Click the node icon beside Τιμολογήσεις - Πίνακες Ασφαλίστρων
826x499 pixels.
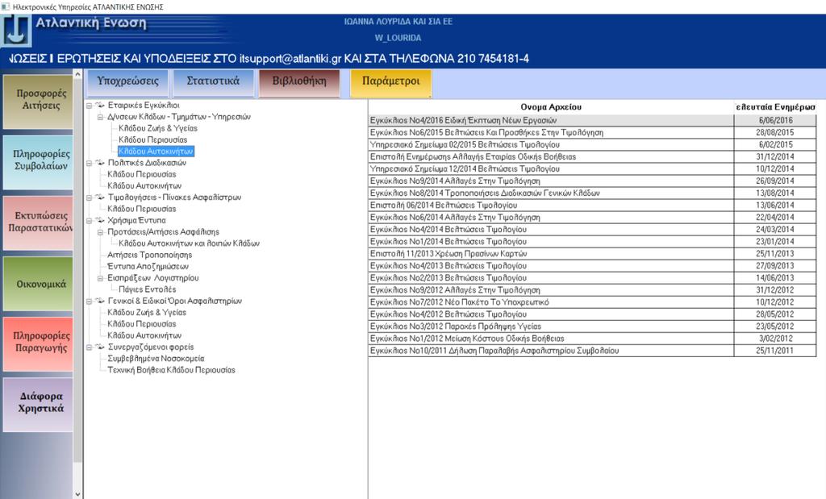click(100, 198)
